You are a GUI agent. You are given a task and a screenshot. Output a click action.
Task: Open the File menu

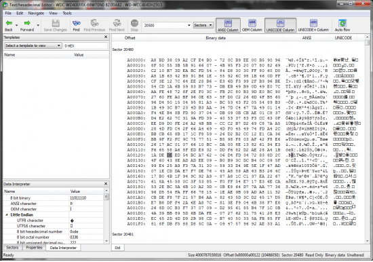click(8, 13)
